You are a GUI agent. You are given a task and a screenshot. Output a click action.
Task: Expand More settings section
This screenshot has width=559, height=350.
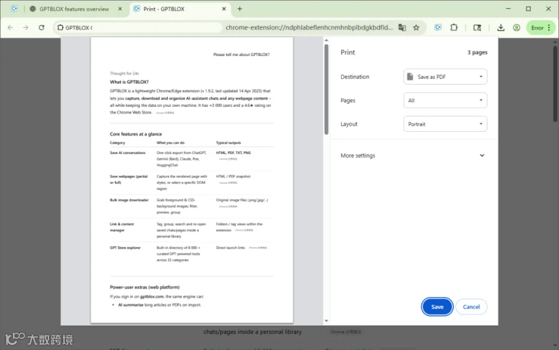click(x=412, y=155)
